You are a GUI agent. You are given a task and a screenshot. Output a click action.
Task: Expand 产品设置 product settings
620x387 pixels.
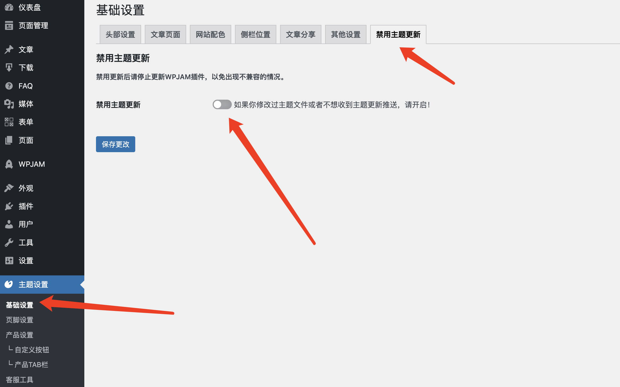pos(20,335)
